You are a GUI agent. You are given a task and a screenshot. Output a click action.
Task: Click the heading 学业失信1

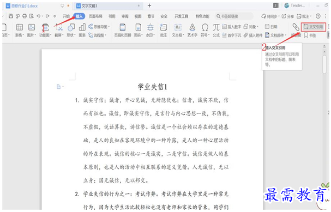(152, 87)
